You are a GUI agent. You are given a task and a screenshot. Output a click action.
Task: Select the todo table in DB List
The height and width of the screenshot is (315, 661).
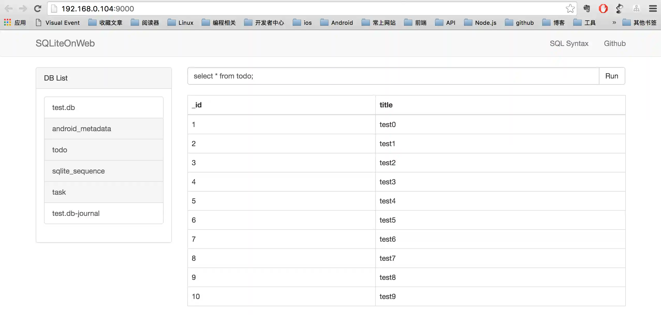[x=104, y=150]
